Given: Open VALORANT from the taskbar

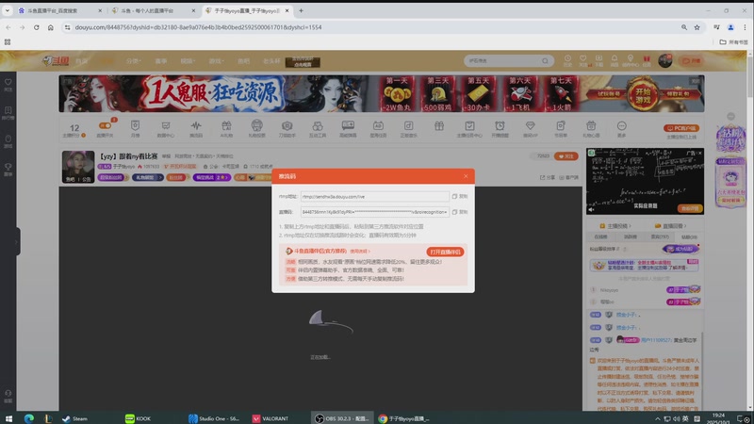Looking at the screenshot, I should click(x=270, y=418).
